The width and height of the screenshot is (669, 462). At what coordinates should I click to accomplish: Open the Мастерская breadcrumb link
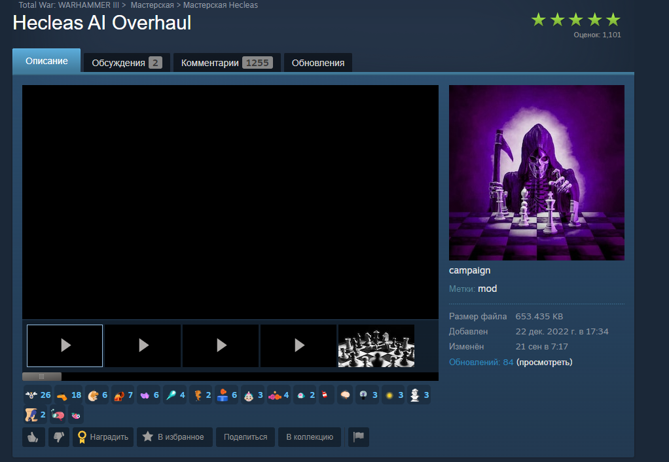tap(152, 5)
